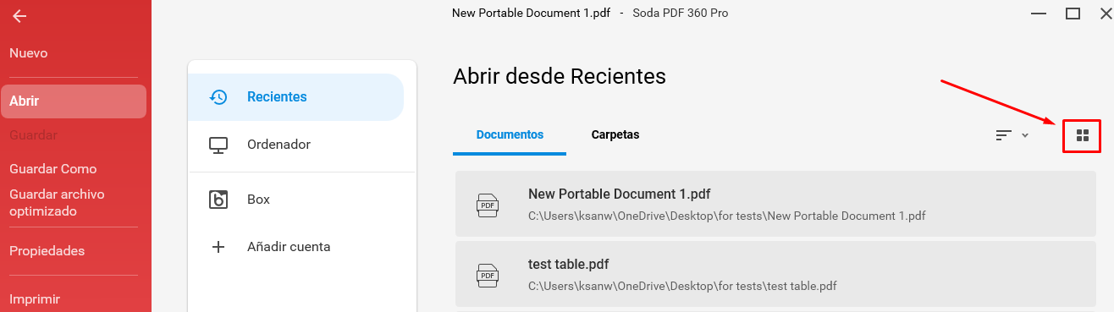
Task: Go back using the arrow icon
Action: 19,16
